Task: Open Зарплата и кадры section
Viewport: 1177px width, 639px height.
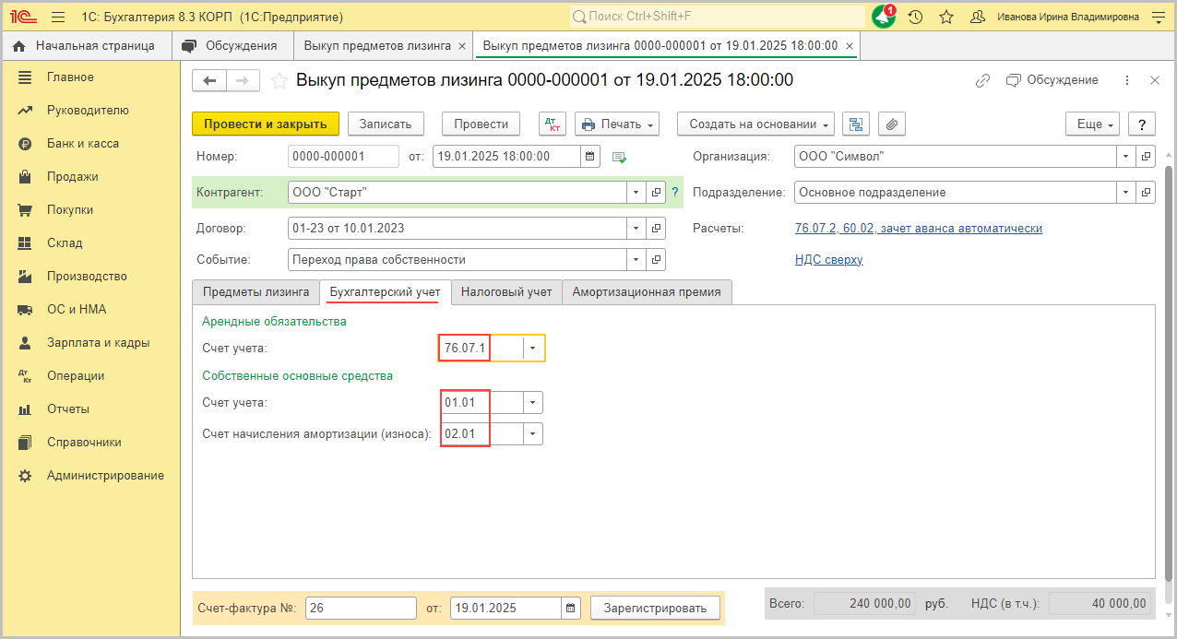Action: coord(98,343)
